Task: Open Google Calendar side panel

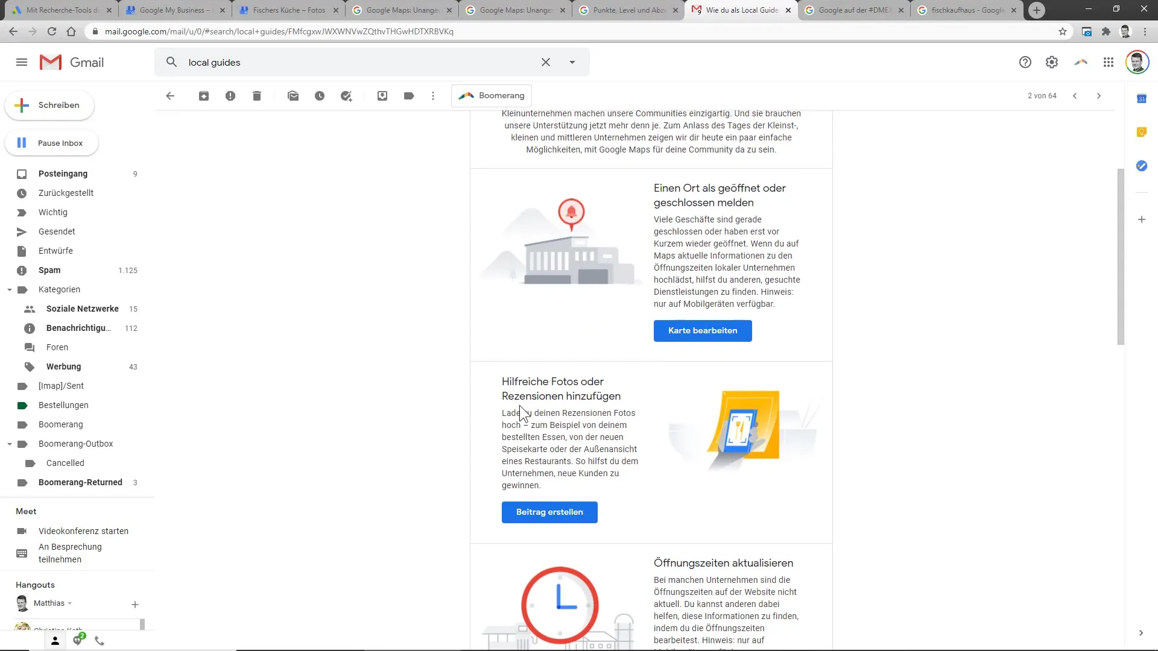Action: coord(1142,99)
